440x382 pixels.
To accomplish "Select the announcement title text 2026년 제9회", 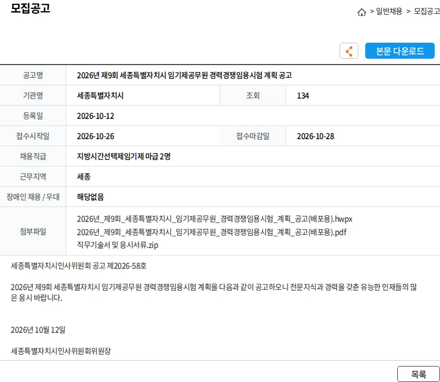I will tap(184, 75).
